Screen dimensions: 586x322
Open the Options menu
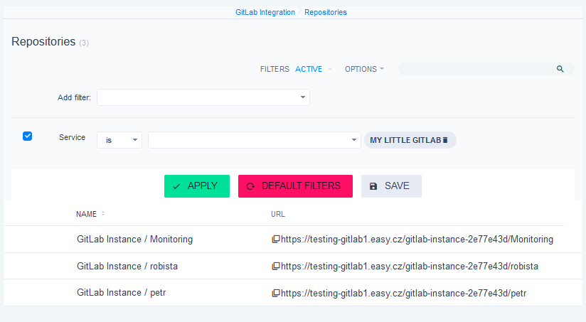click(364, 70)
